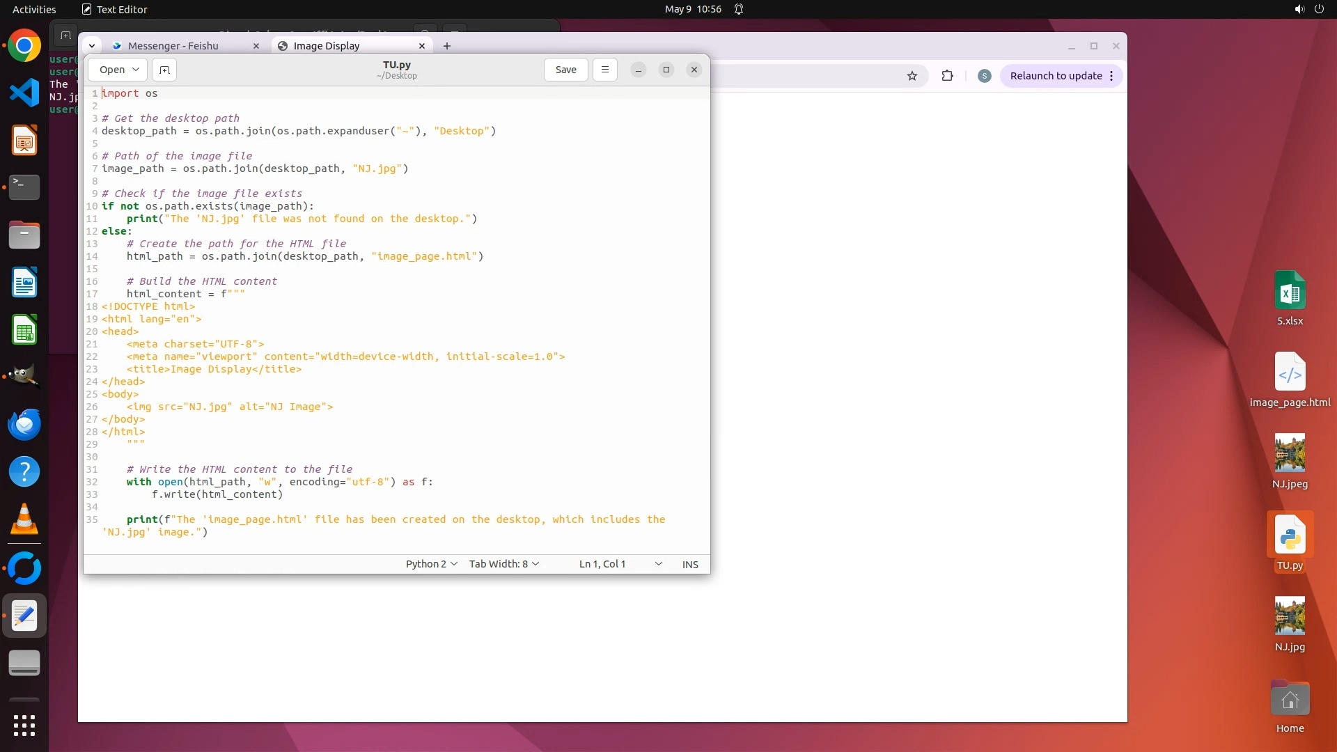Screen dimensions: 1337x752
Task: Switch to the Messenger - Feishu tab
Action: tap(174, 46)
